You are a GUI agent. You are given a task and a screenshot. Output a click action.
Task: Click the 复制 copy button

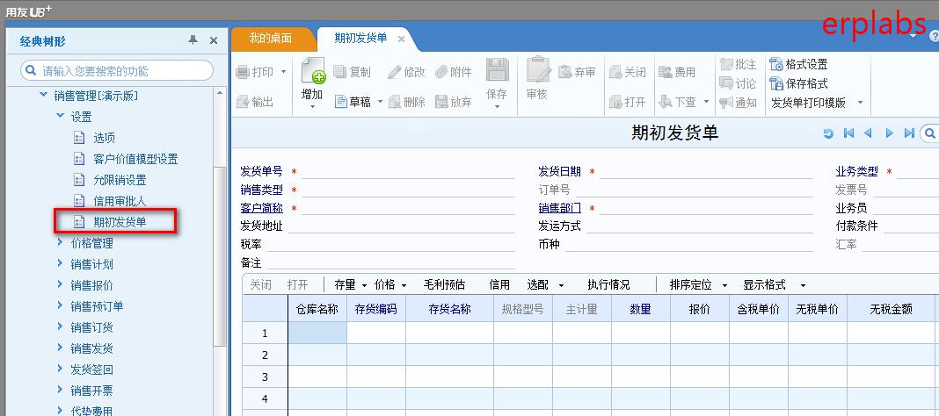coord(352,72)
